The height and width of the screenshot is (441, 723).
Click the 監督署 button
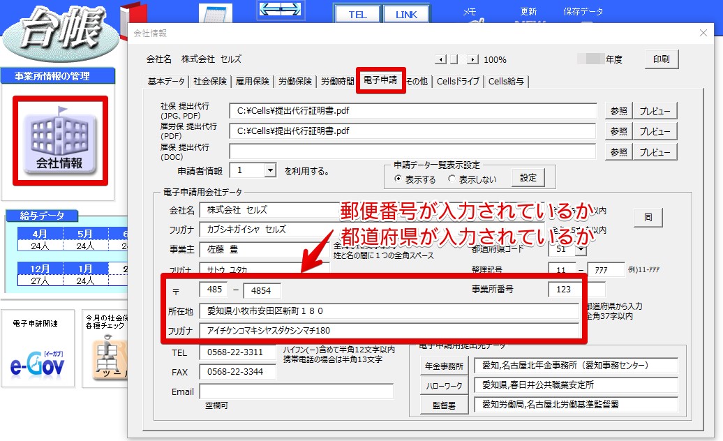tap(444, 405)
